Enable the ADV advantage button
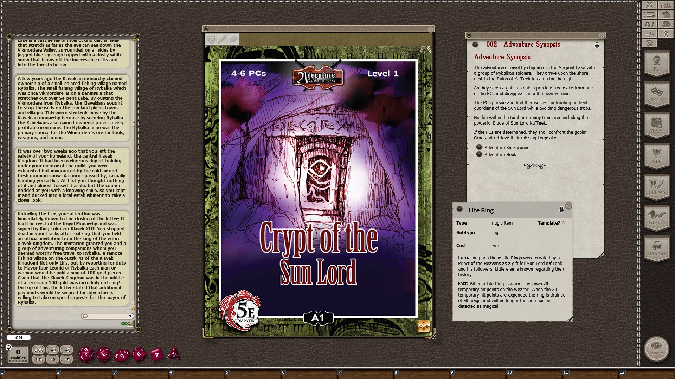The image size is (675, 379). pyautogui.click(x=38, y=350)
